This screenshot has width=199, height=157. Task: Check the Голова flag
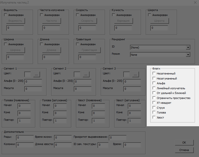154,112
